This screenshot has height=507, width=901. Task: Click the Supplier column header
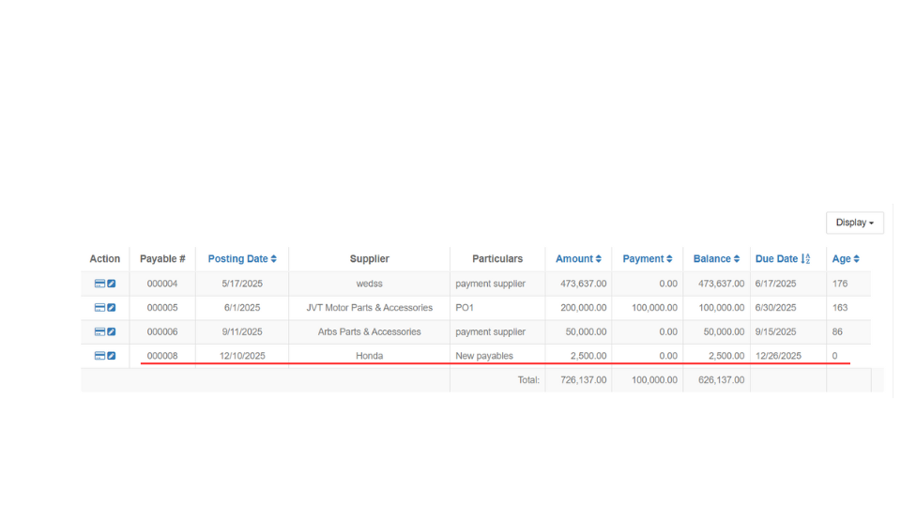(369, 259)
